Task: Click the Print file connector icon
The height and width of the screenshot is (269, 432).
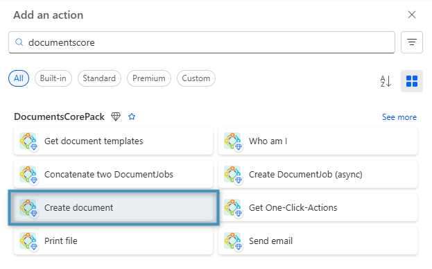Action: [28, 241]
